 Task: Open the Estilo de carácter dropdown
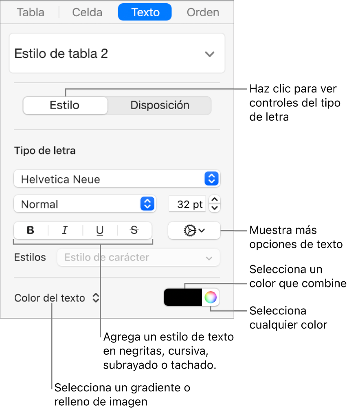[138, 258]
